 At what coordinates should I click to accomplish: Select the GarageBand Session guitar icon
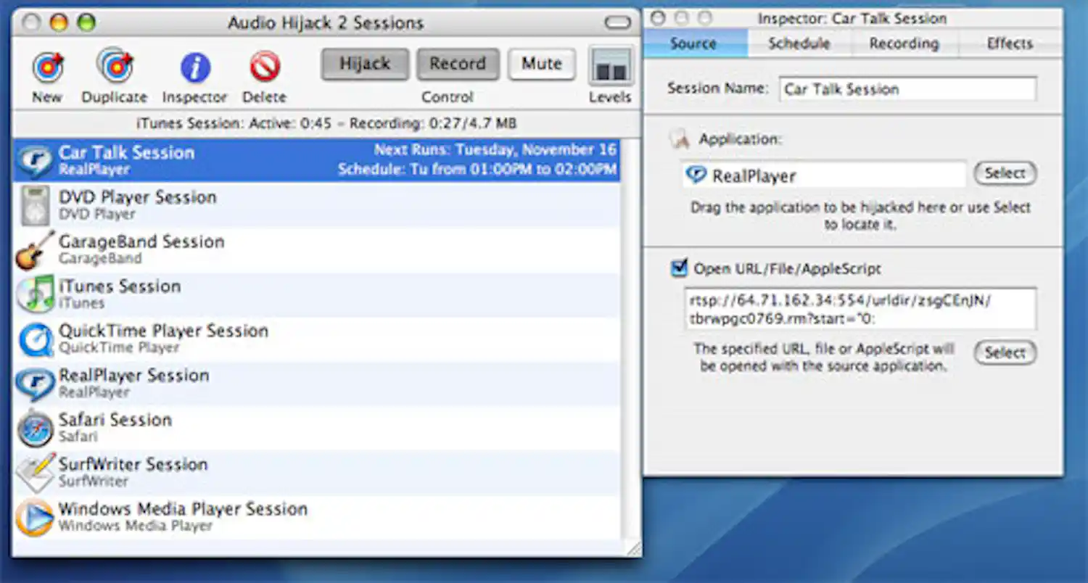(x=35, y=250)
